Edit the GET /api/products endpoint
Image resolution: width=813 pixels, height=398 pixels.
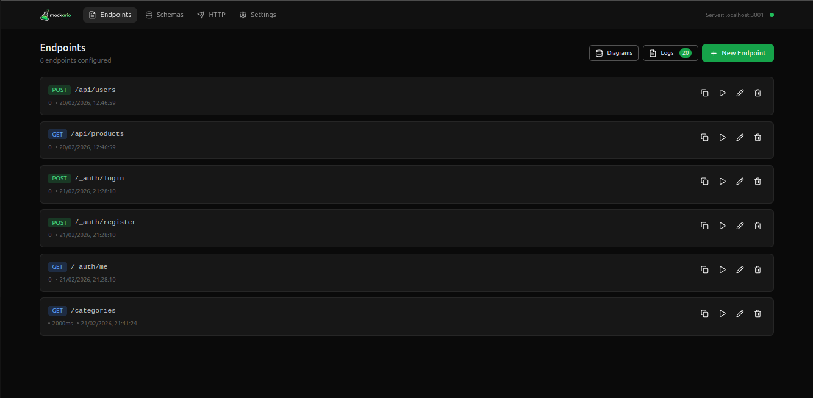pyautogui.click(x=740, y=138)
